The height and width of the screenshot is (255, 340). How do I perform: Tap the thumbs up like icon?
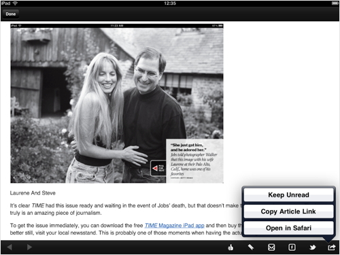point(231,248)
